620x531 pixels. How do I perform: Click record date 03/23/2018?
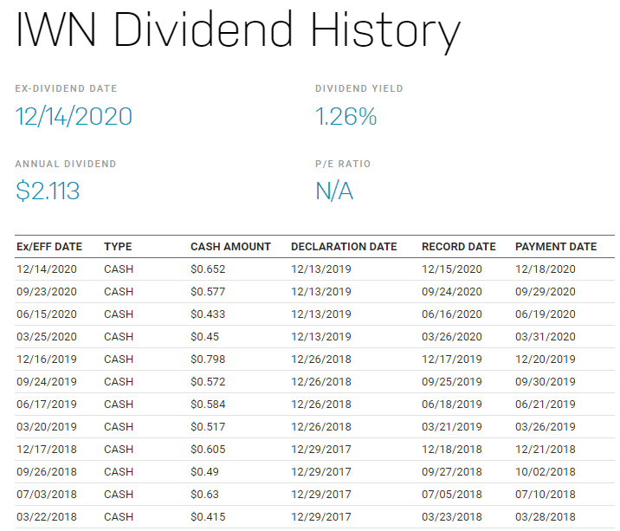[x=452, y=517]
